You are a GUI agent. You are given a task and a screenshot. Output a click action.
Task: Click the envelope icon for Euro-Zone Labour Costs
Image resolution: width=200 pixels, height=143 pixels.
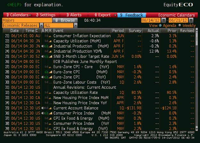tap(46, 82)
